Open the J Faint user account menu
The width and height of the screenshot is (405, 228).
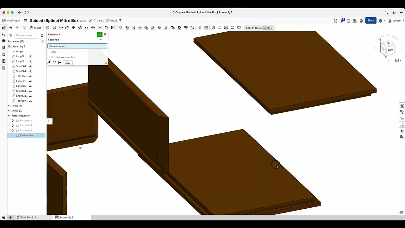[x=396, y=21]
